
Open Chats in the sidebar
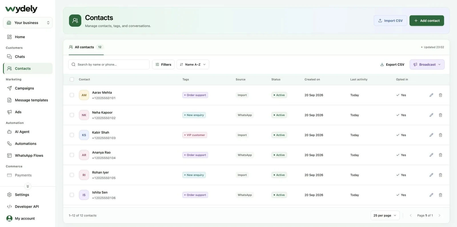point(28,57)
